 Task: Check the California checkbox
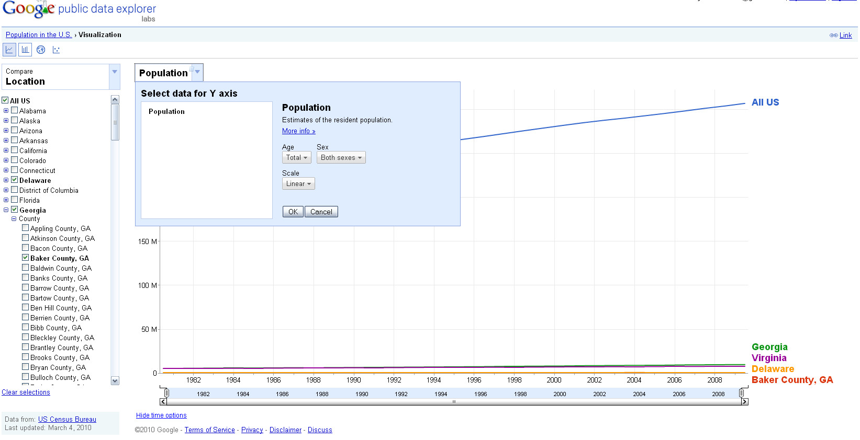click(15, 150)
